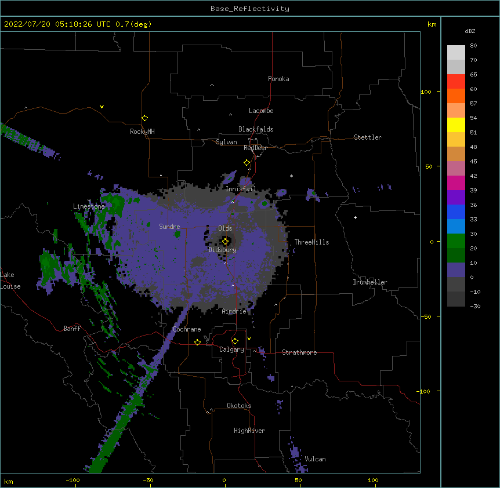Screen dimensions: 500x488
Task: Click the white plus marker north of Drumheller
Action: [x=355, y=217]
